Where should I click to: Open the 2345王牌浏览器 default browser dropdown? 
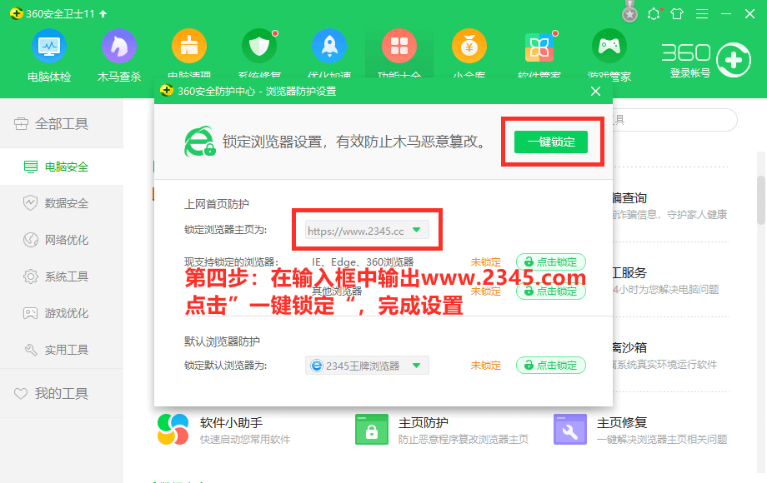coord(367,366)
